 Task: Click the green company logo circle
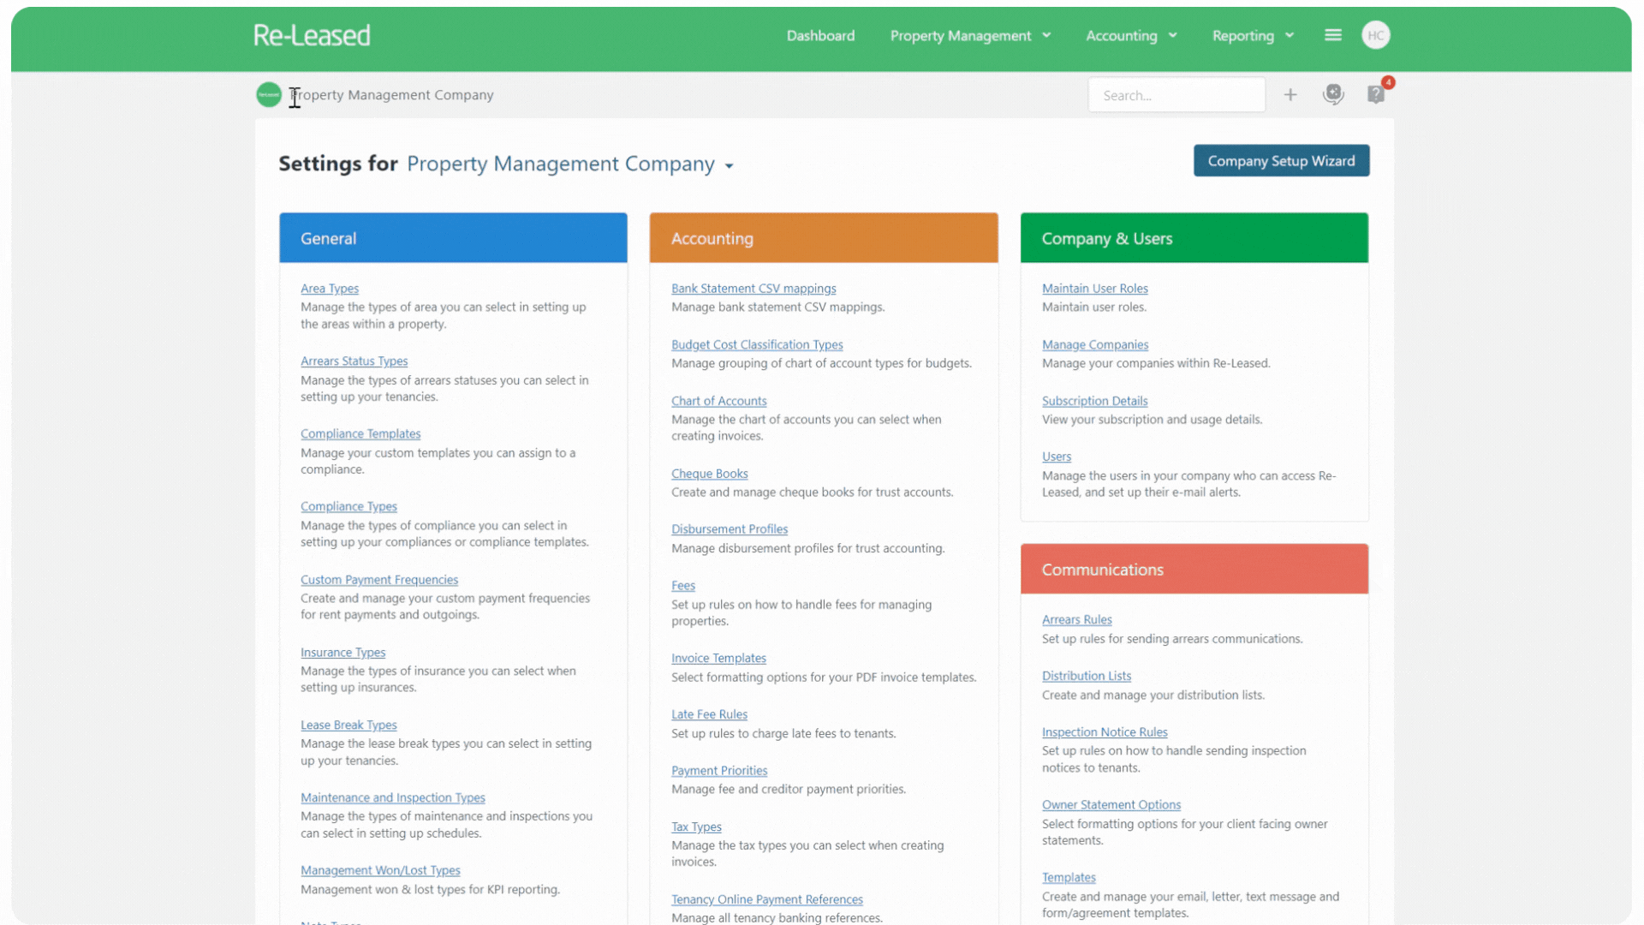click(x=269, y=94)
